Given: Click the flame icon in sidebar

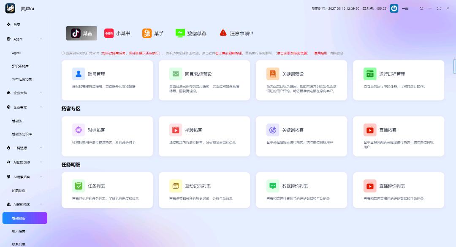Looking at the screenshot, I should 9,148.
